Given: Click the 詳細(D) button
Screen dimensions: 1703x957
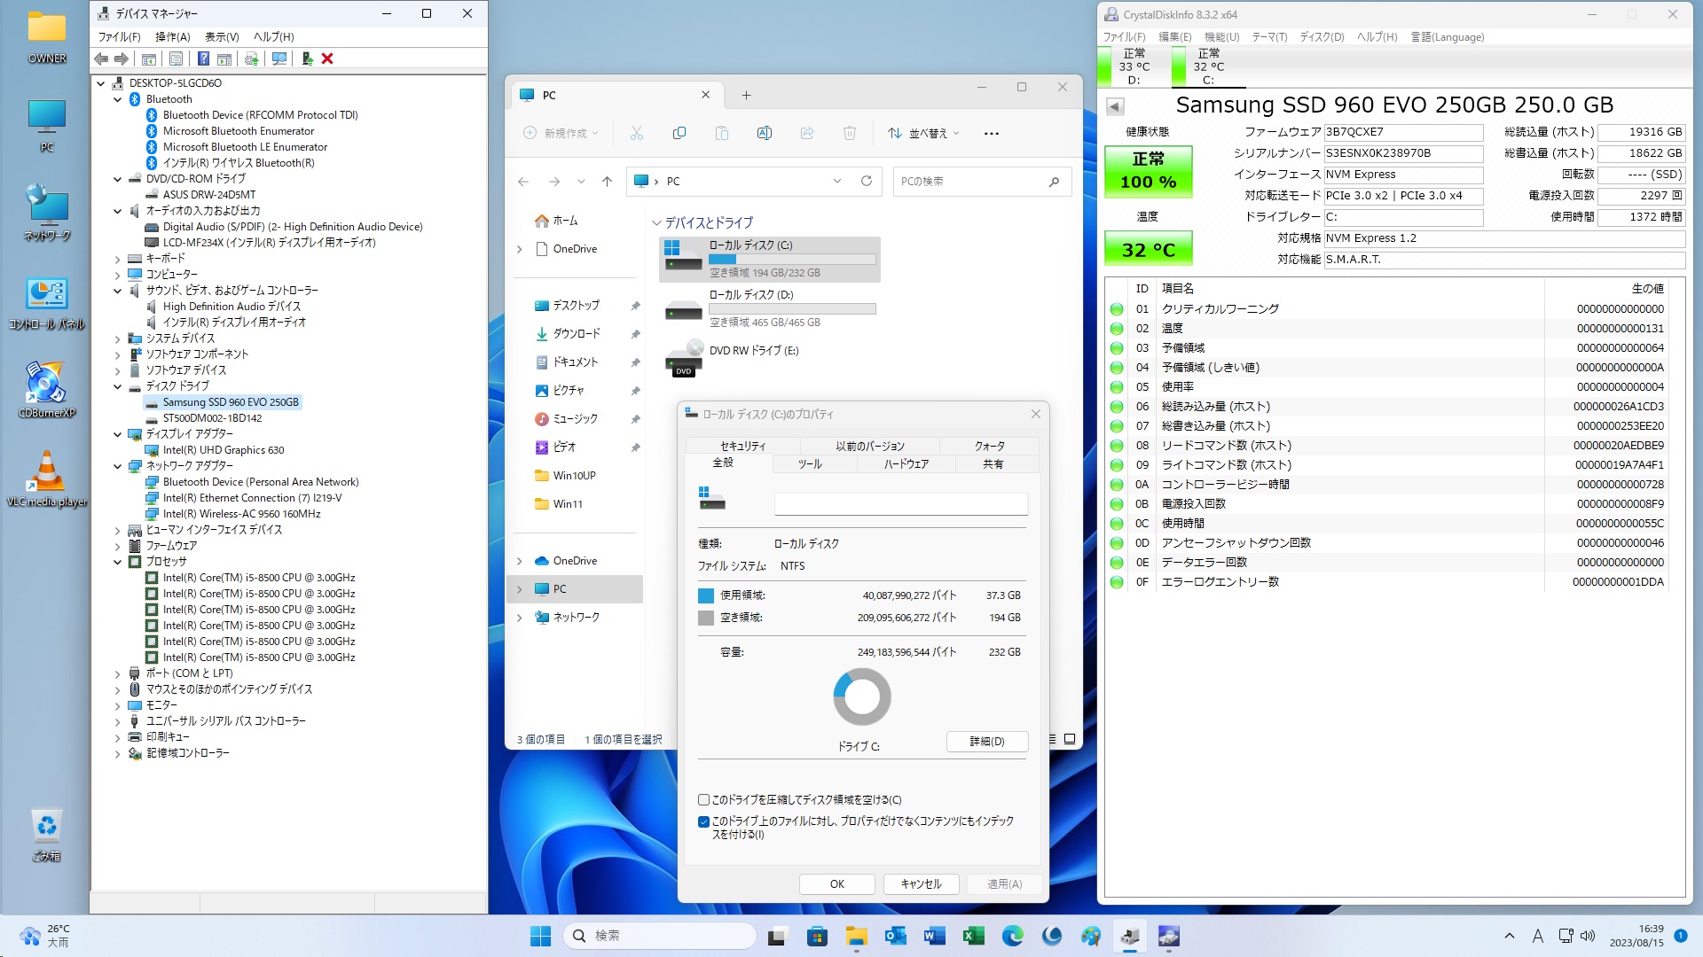Looking at the screenshot, I should click(986, 741).
